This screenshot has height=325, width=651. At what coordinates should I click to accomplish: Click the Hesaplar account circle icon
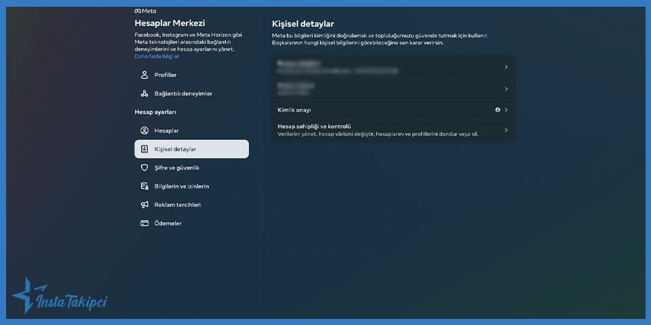[x=144, y=131]
